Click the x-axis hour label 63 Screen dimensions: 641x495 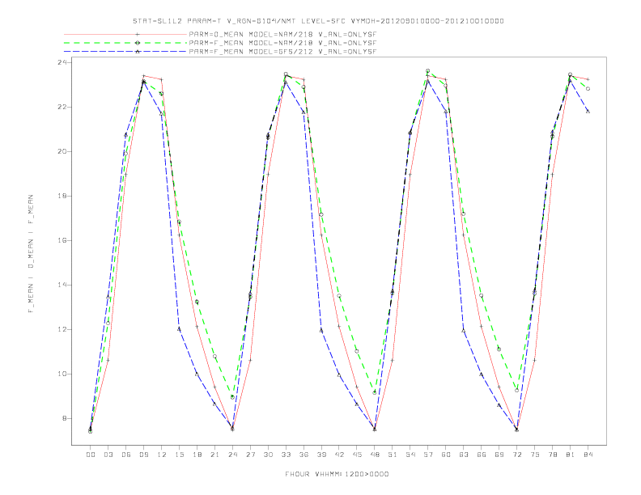coord(464,455)
